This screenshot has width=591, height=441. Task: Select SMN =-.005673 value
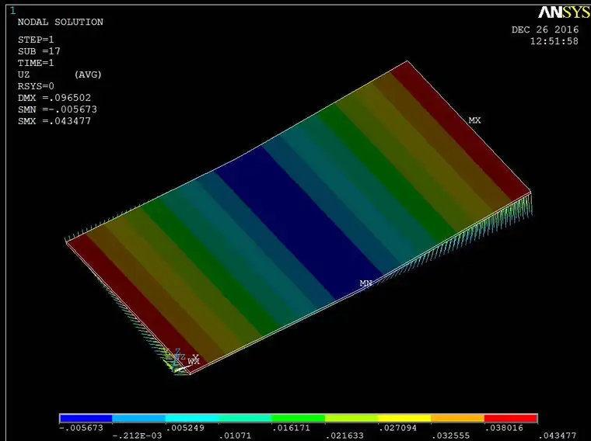58,109
